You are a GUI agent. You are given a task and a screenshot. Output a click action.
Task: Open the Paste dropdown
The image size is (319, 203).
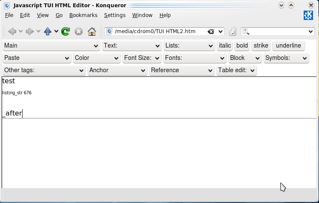tap(37, 58)
